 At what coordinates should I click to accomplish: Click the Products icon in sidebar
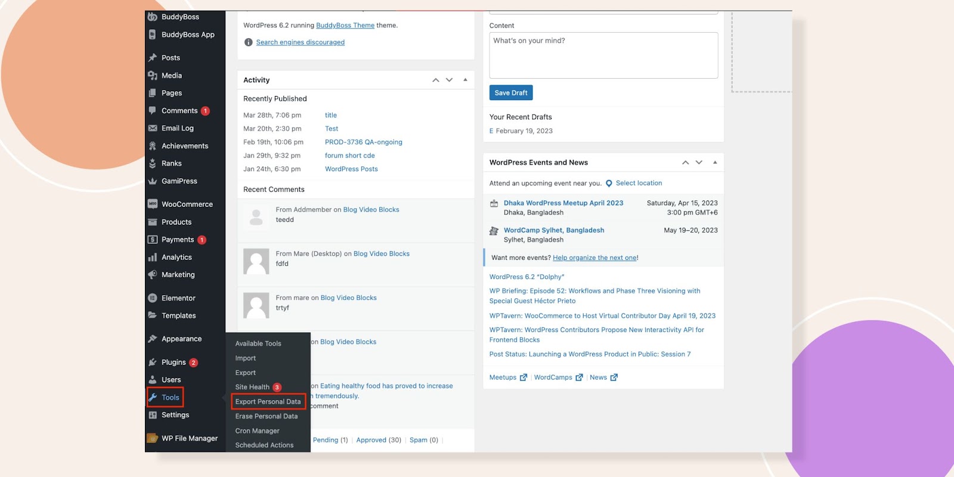(153, 222)
